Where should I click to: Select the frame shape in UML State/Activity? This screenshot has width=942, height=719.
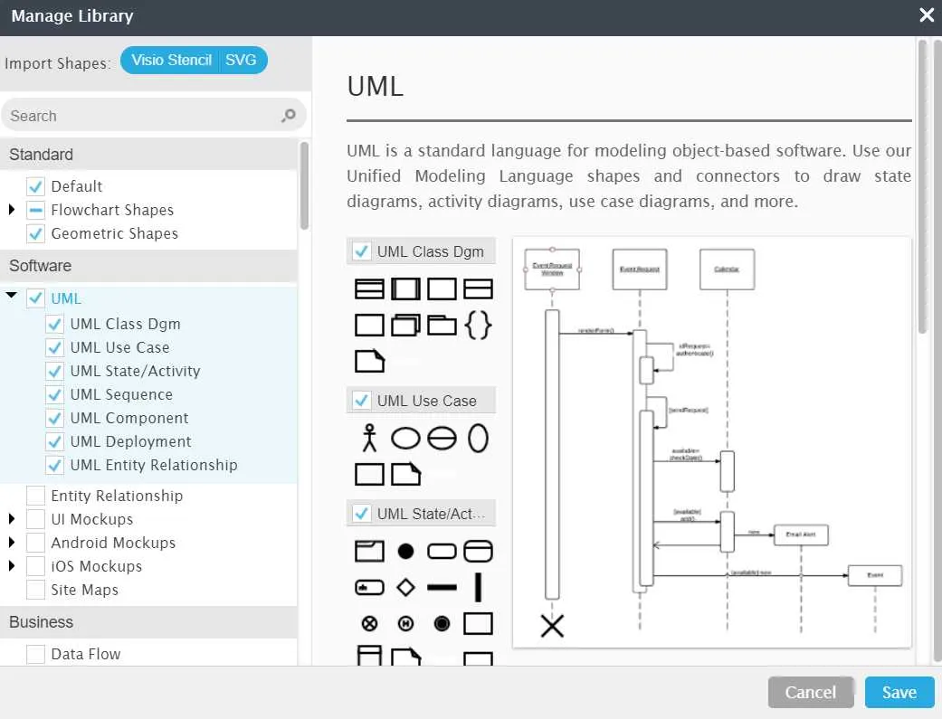coord(369,551)
